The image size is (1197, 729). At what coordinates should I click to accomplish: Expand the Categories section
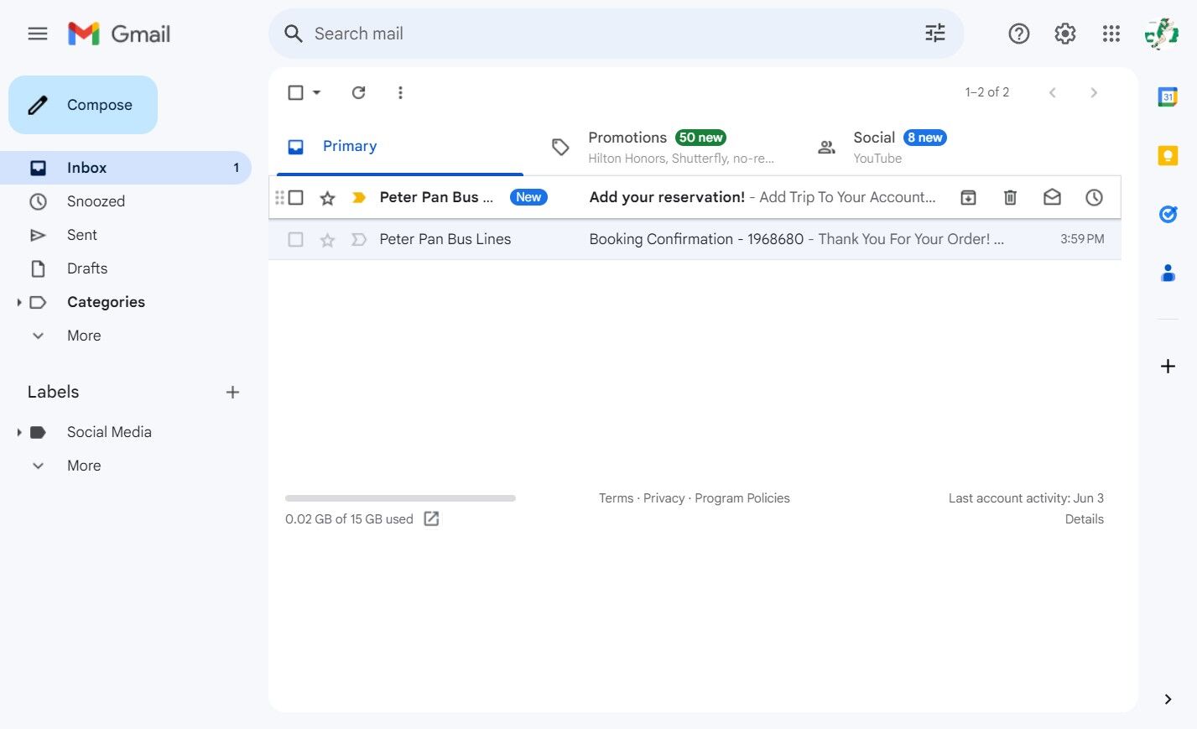coord(18,302)
